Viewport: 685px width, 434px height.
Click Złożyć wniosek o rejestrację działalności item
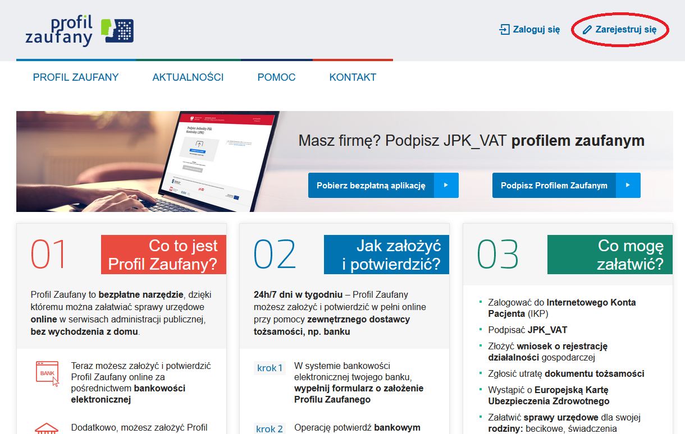(x=548, y=352)
